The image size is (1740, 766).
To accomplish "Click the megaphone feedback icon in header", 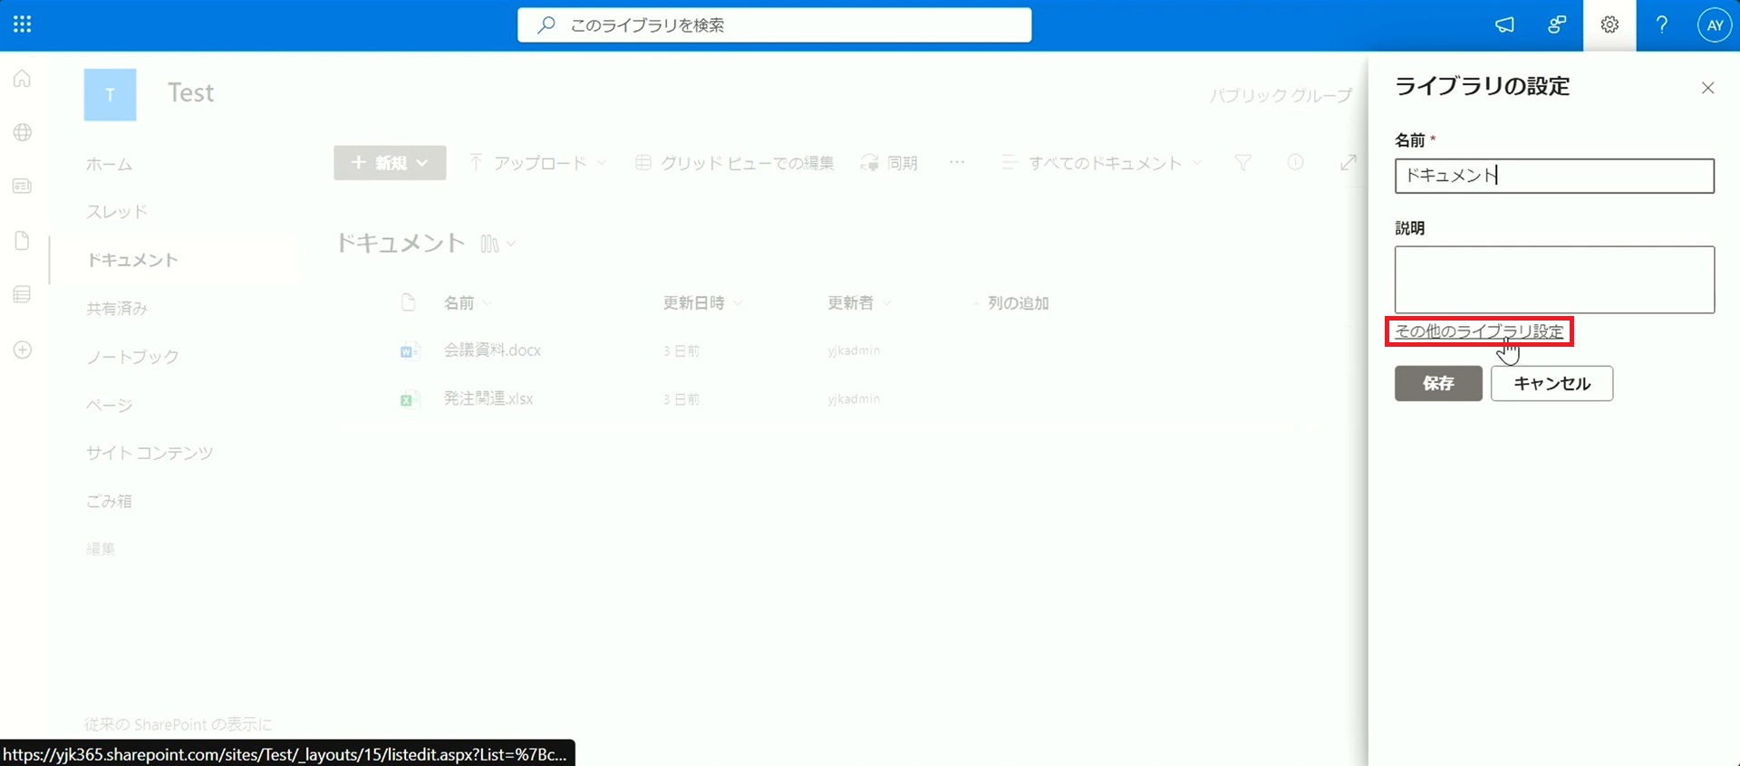I will (x=1504, y=25).
